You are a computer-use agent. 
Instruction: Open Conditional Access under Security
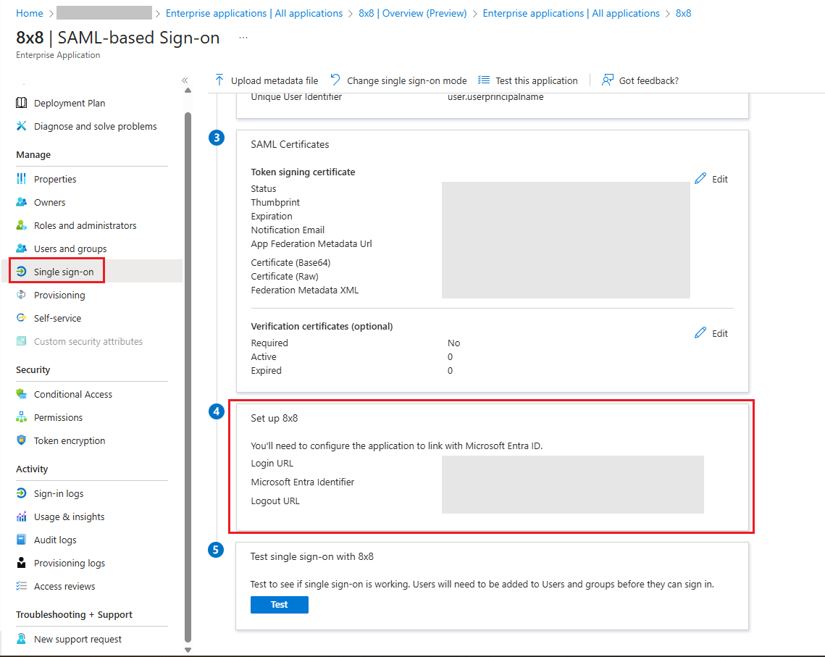[72, 393]
